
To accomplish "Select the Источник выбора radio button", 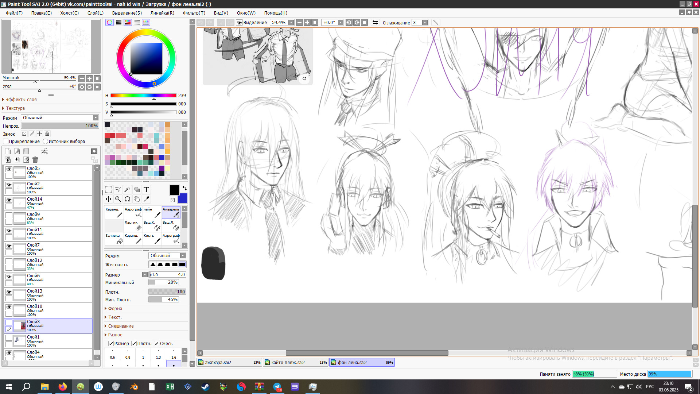I will (46, 142).
